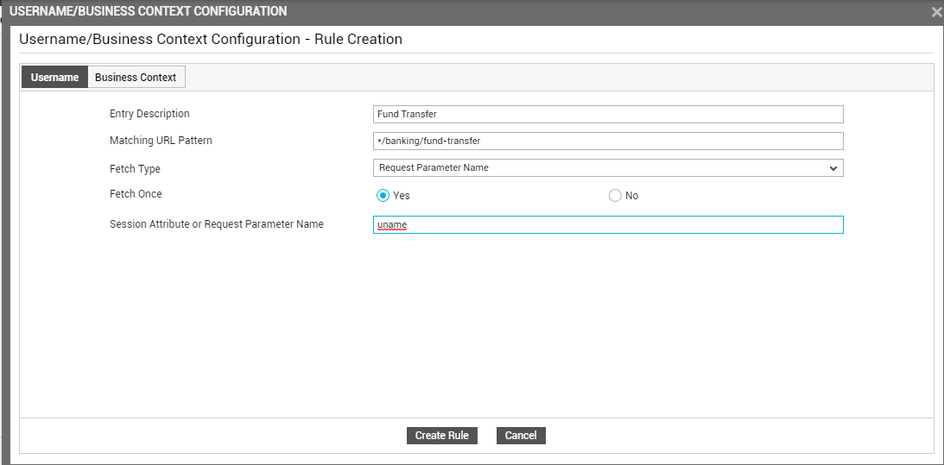Select No for Fetch Once

point(615,196)
